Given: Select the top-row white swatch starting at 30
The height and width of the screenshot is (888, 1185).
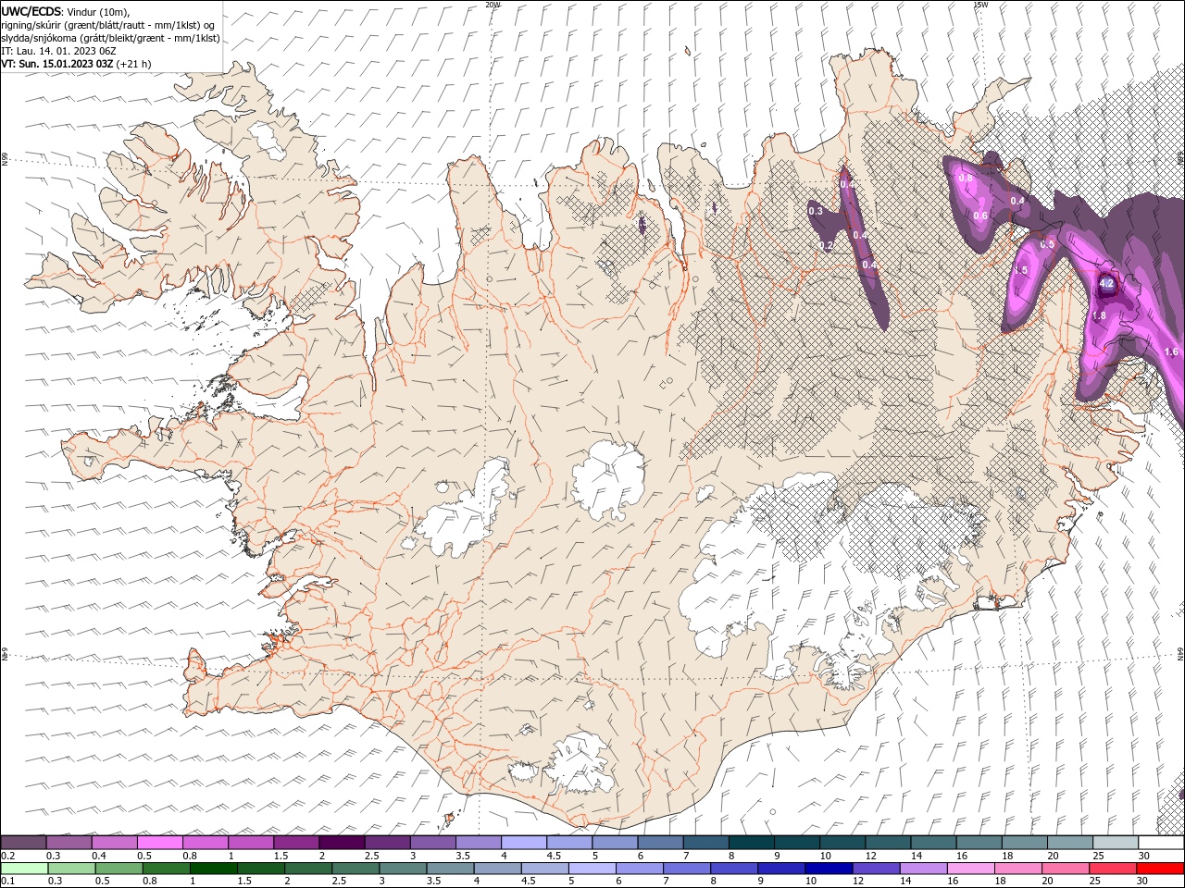Looking at the screenshot, I should (x=1160, y=843).
